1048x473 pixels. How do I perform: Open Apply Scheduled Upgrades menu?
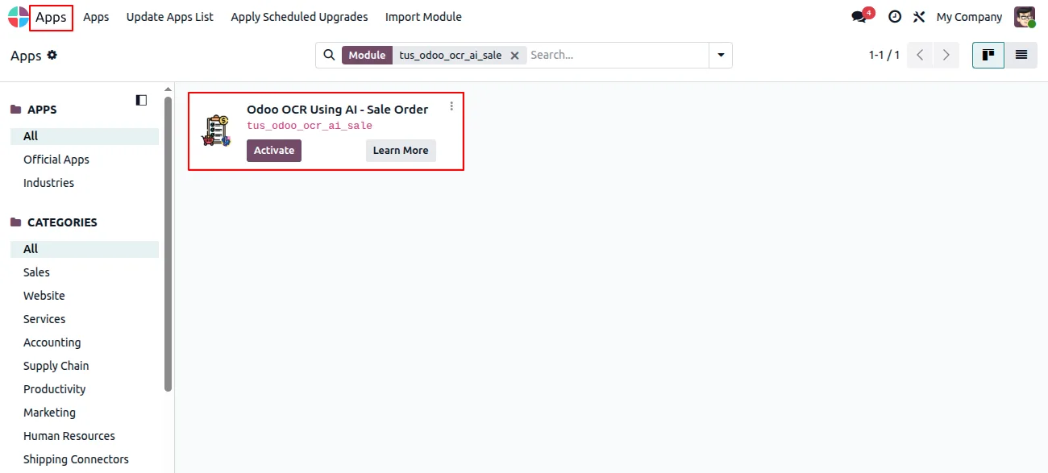tap(299, 17)
